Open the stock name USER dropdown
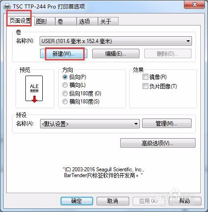 [116, 41]
